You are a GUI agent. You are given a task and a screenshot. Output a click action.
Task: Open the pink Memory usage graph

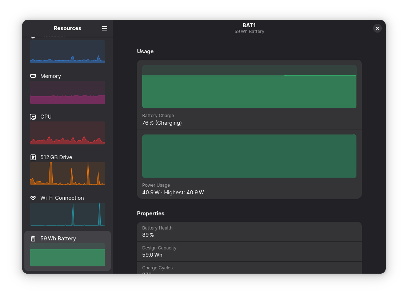[68, 92]
